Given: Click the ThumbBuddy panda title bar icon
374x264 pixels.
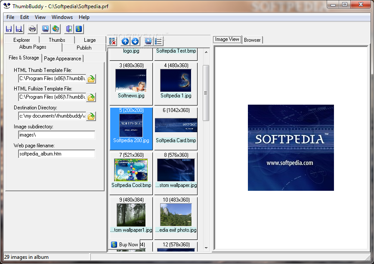Looking at the screenshot, I should click(x=7, y=6).
